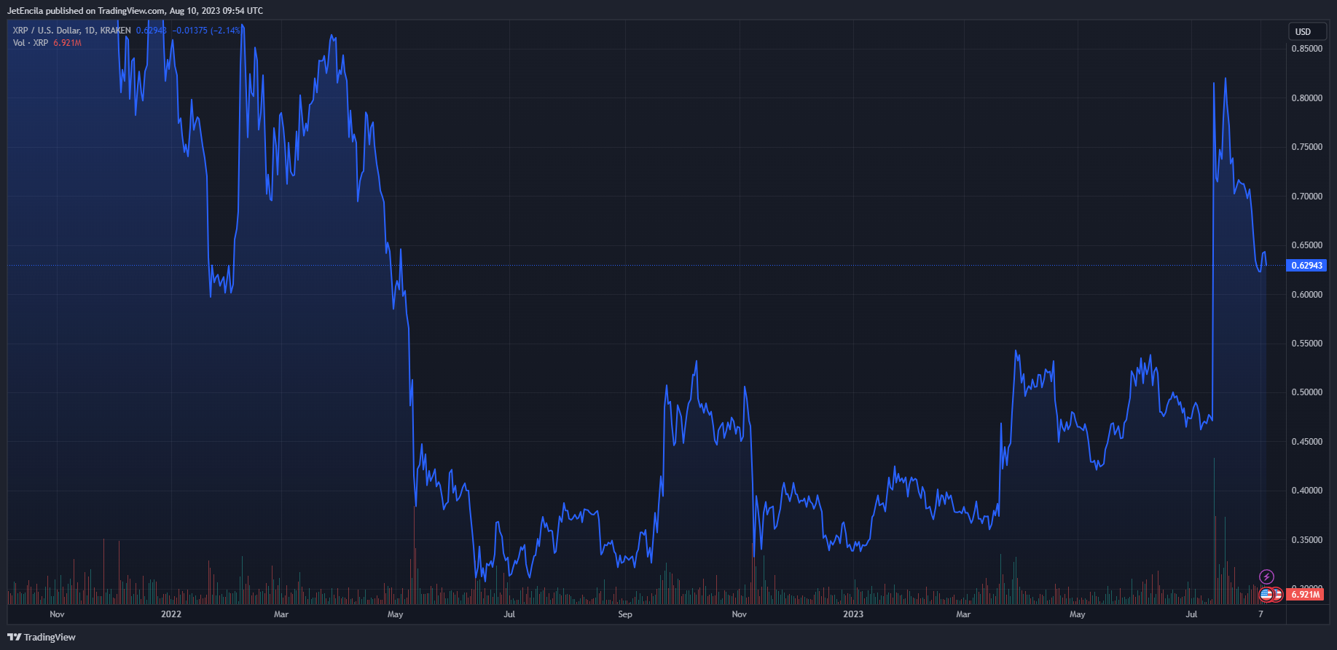
Task: Click the 0.75000 price axis label
Action: 1307,147
